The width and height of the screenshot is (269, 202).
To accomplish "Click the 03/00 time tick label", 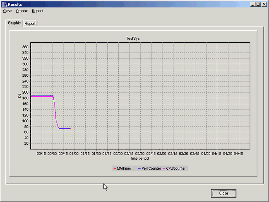I will tap(162, 153).
